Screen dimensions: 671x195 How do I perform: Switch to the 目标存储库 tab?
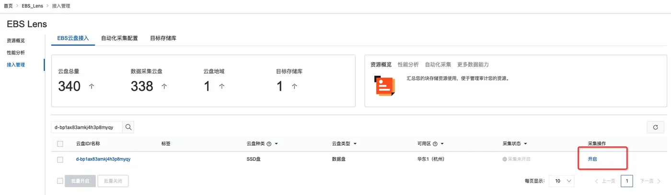click(163, 38)
